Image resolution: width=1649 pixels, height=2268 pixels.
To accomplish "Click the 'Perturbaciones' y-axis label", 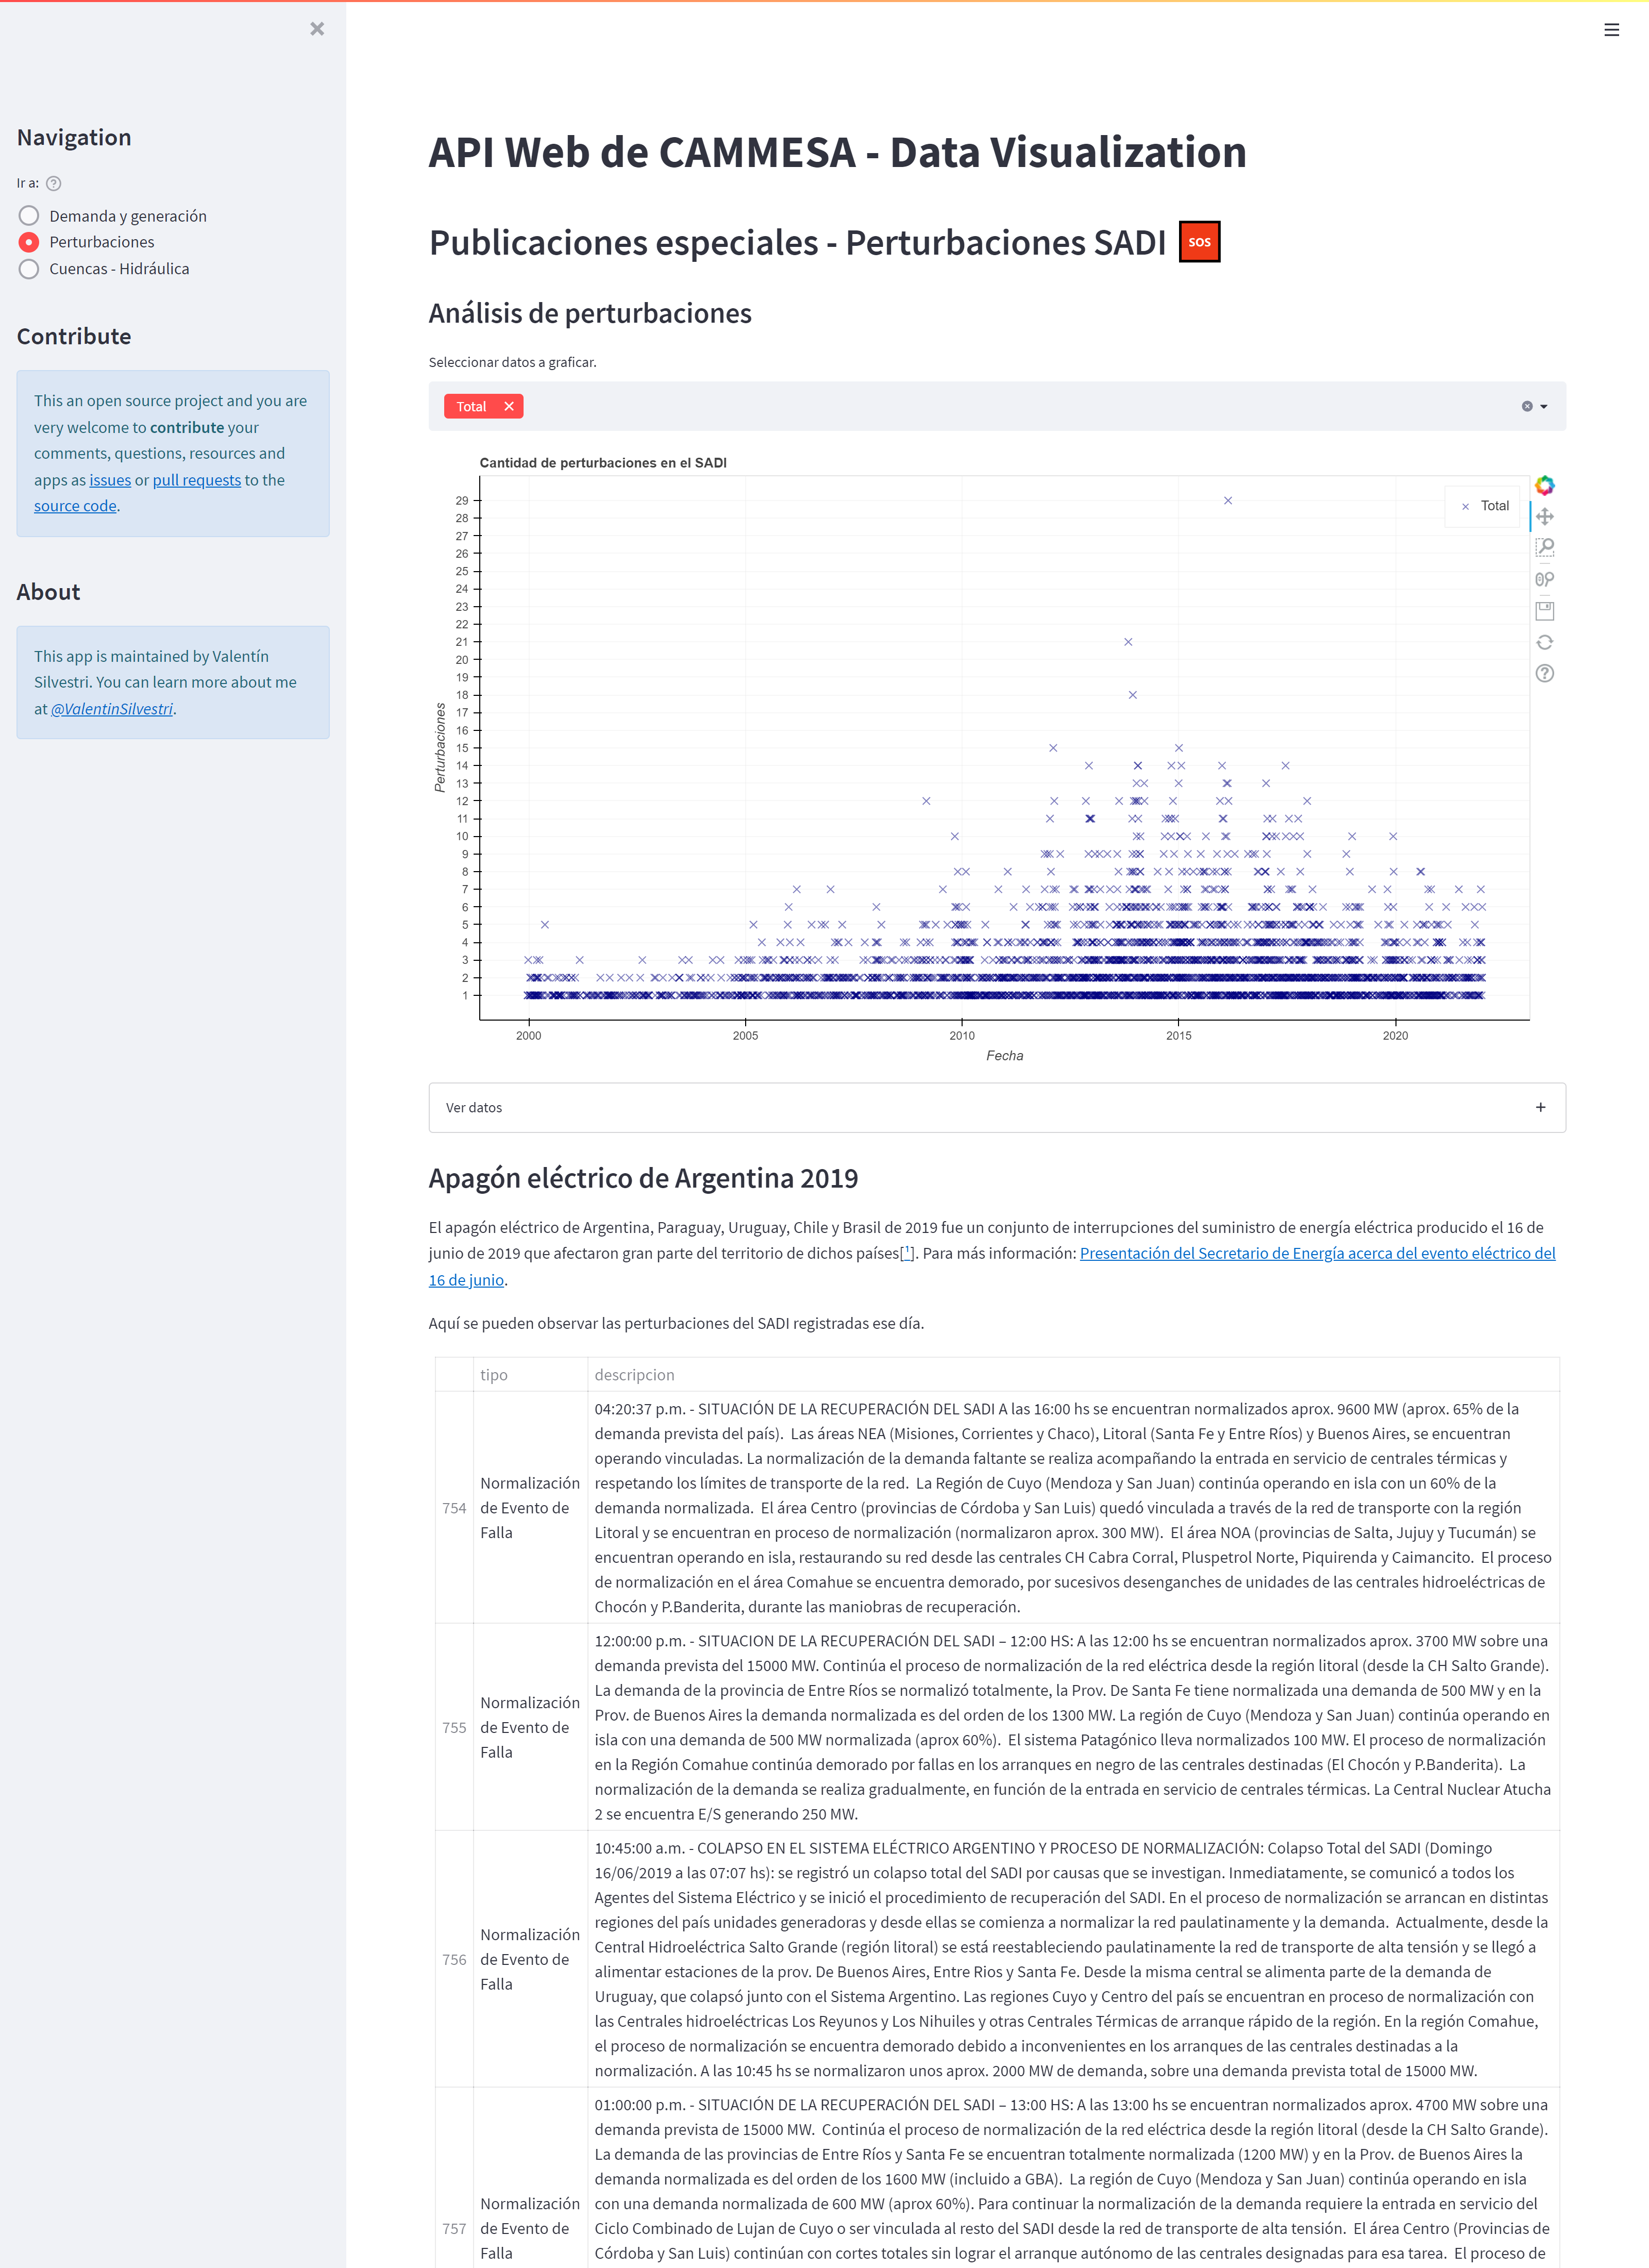I will coord(440,747).
